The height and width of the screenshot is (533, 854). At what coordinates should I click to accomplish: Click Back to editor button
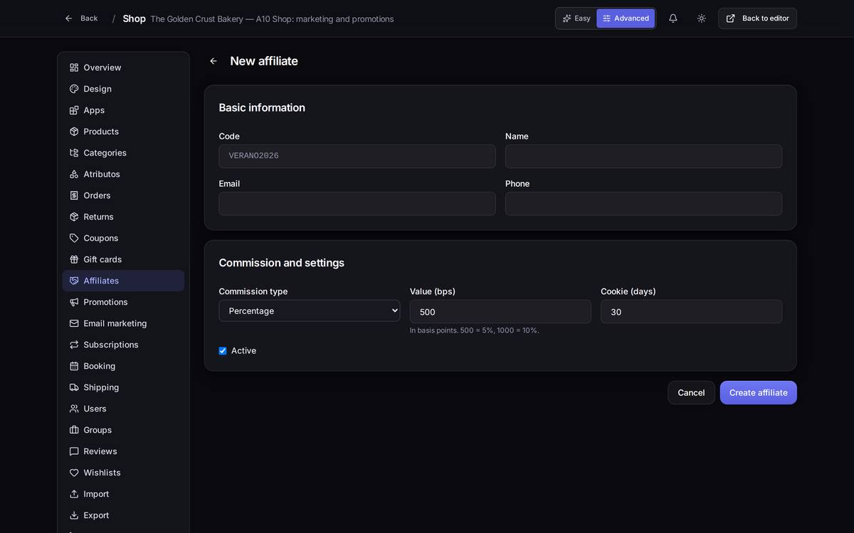pos(757,18)
